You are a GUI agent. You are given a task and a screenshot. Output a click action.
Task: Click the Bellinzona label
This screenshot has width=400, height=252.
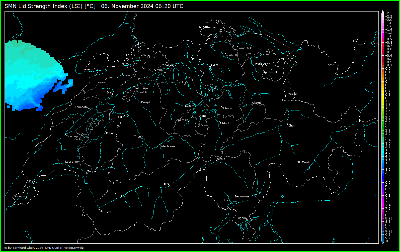pos(242,196)
